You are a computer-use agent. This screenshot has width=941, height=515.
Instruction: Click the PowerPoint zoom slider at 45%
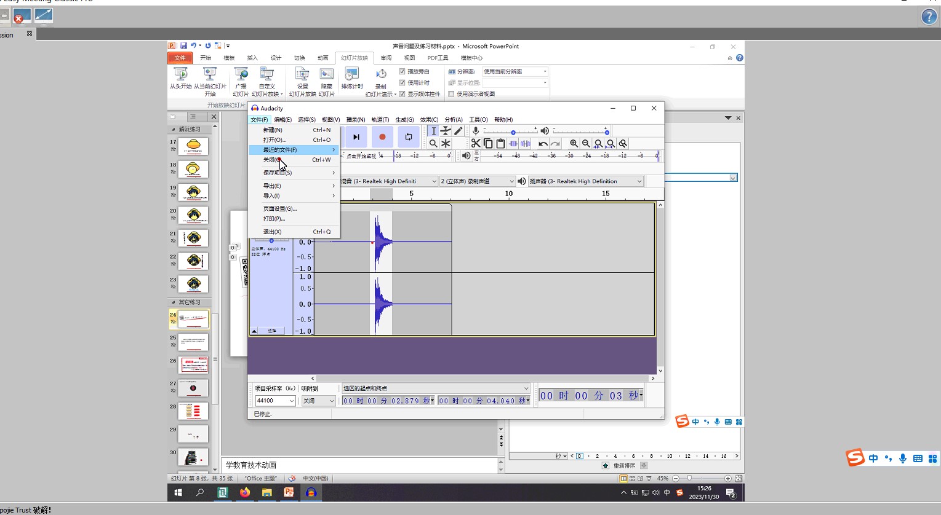[x=689, y=478]
